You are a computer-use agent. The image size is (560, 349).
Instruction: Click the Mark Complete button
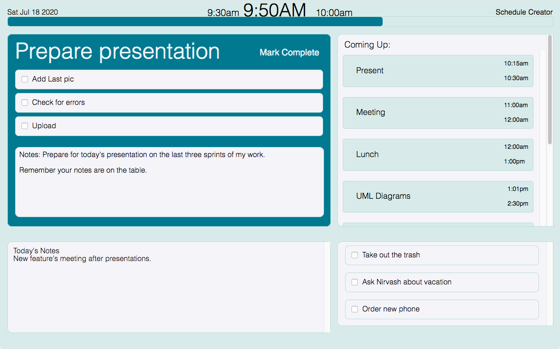point(289,53)
